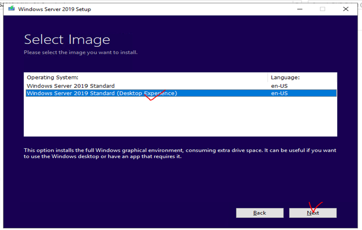Close the Windows Server 2019 Setup window
The image size is (362, 230).
coord(346,9)
